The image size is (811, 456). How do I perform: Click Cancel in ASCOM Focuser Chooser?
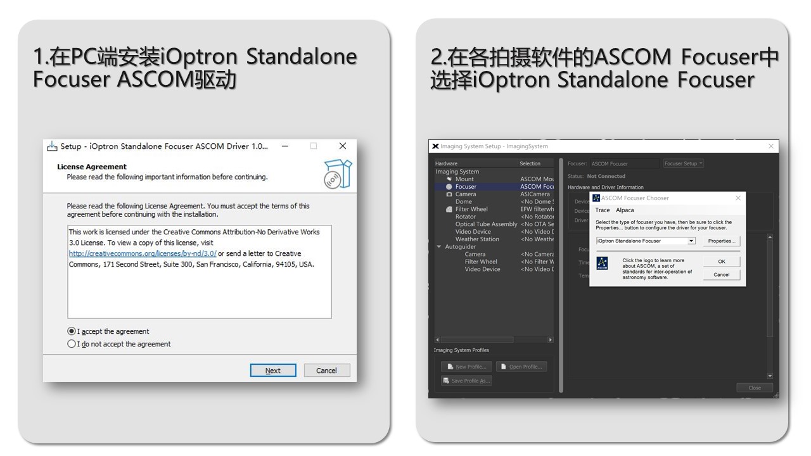pyautogui.click(x=722, y=275)
